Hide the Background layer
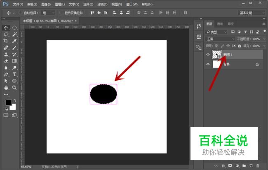Screen dimensions: 268x170 click(208, 64)
